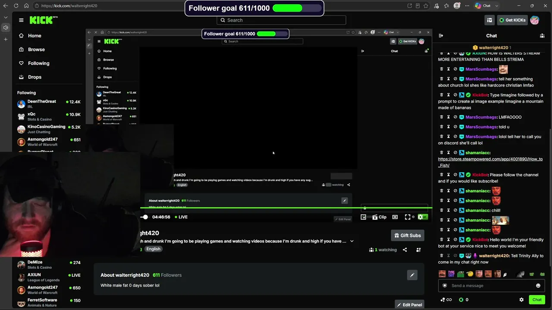Open xQc channel in Following list
Image resolution: width=552 pixels, height=310 pixels.
click(x=49, y=116)
